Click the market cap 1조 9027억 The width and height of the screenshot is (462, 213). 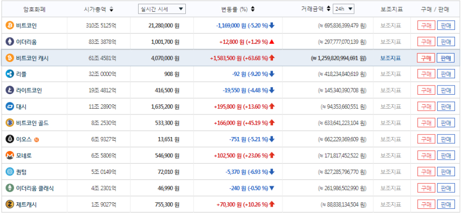point(103,204)
